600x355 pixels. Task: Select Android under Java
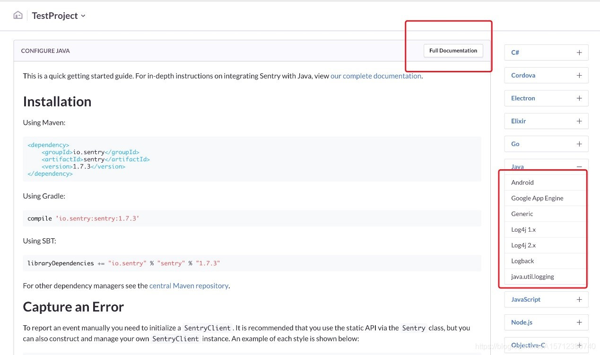click(546, 182)
